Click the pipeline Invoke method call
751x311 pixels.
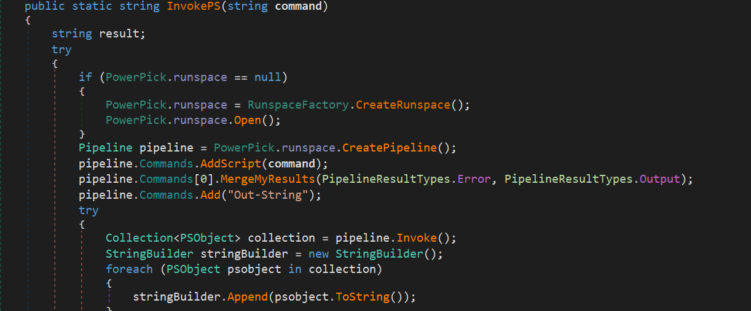tap(417, 238)
